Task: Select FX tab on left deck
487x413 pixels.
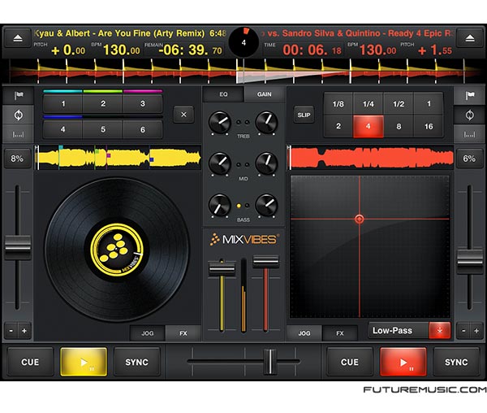Action: [183, 333]
